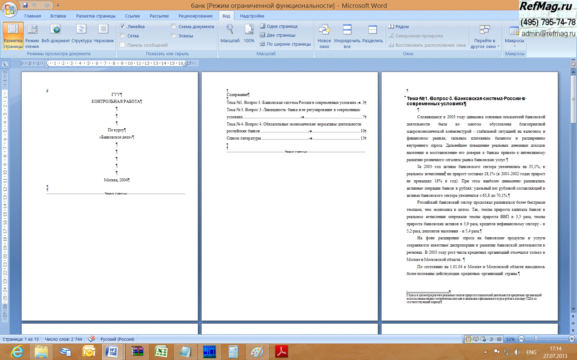This screenshot has height=360, width=577.
Task: Enable the Сетка checkbox
Action: pyautogui.click(x=122, y=36)
